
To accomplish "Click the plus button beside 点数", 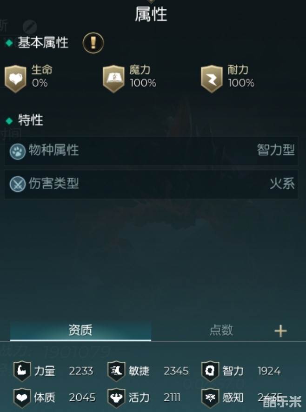I will (280, 331).
